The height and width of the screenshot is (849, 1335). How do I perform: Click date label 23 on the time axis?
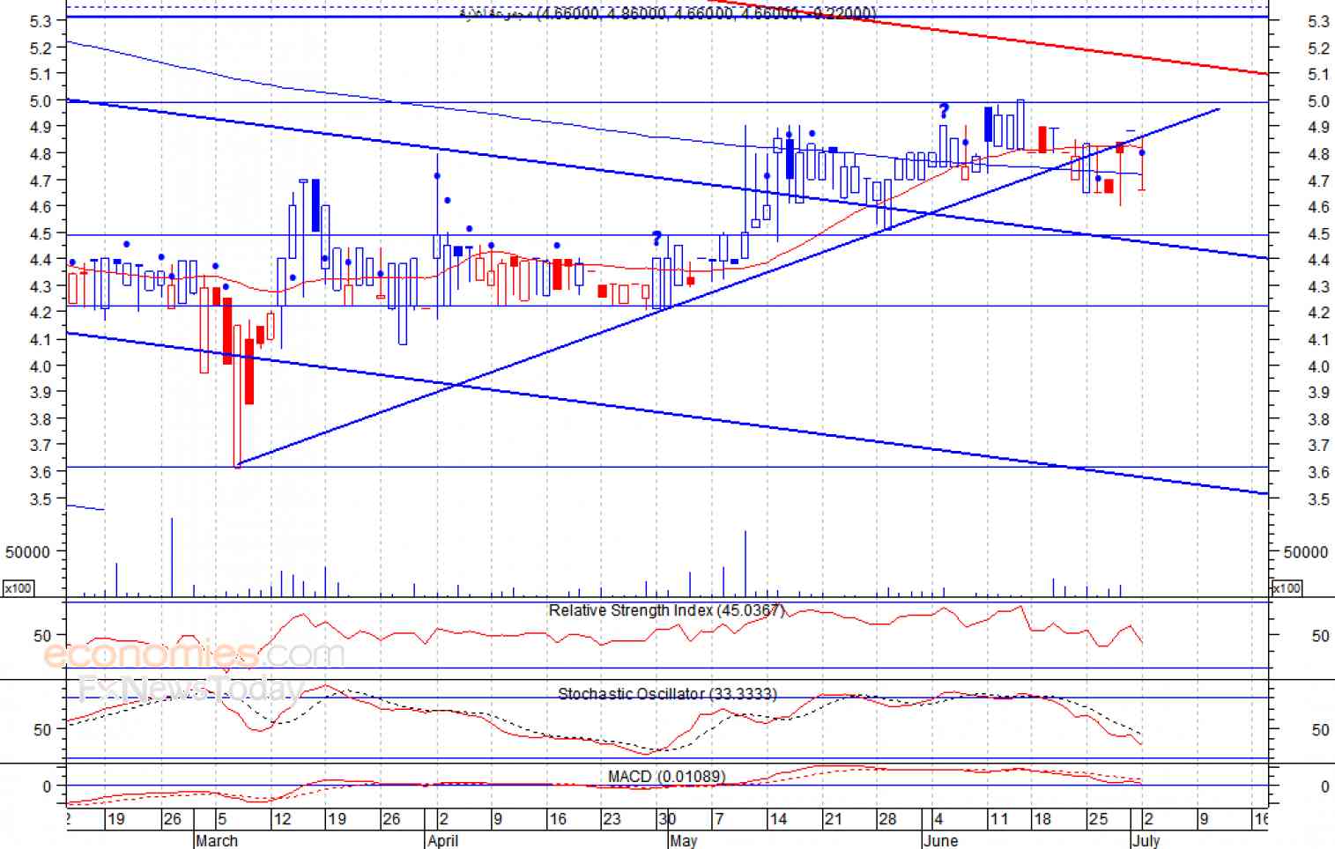pos(612,819)
